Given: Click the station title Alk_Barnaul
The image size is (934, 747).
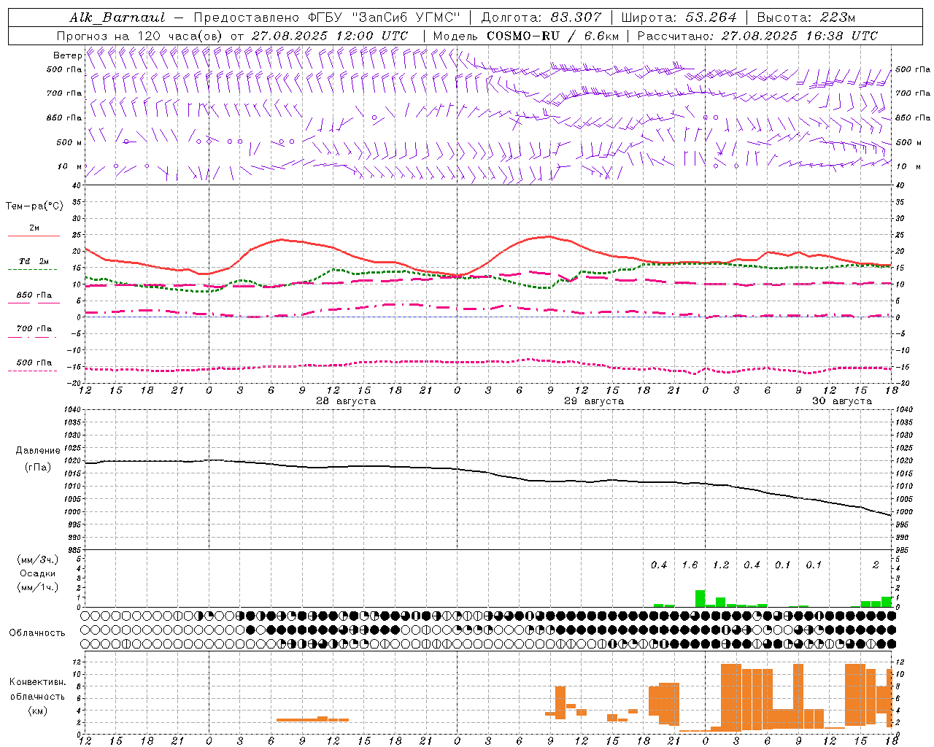Looking at the screenshot, I should [117, 18].
